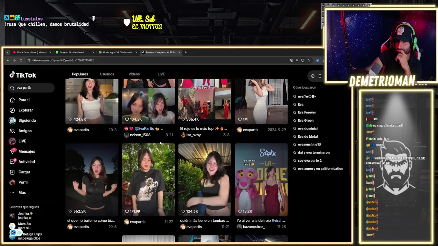
Task: Click the install app icon in address bar
Action: (303, 60)
